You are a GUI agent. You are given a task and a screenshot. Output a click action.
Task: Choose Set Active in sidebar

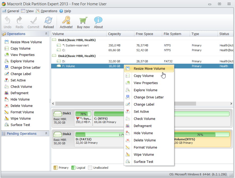pos(15,80)
